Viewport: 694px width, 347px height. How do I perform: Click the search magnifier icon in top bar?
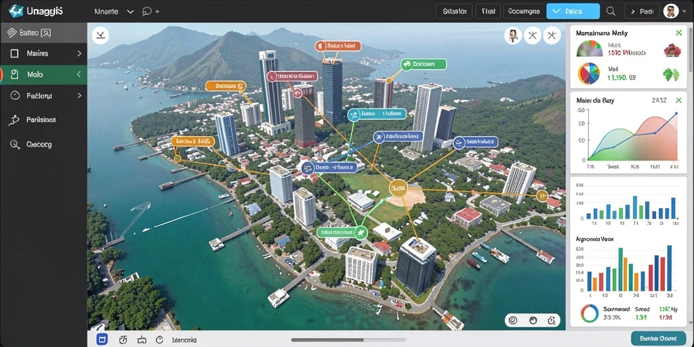click(x=611, y=12)
